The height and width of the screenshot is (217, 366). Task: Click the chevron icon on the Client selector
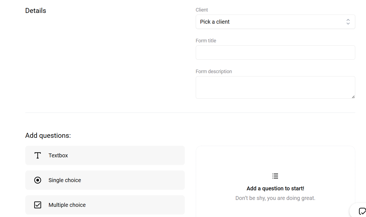348,21
